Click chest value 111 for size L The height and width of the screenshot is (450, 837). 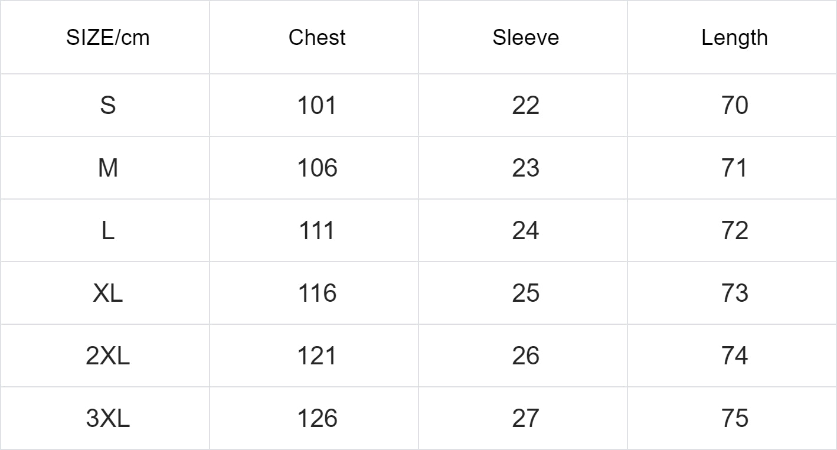coord(317,231)
